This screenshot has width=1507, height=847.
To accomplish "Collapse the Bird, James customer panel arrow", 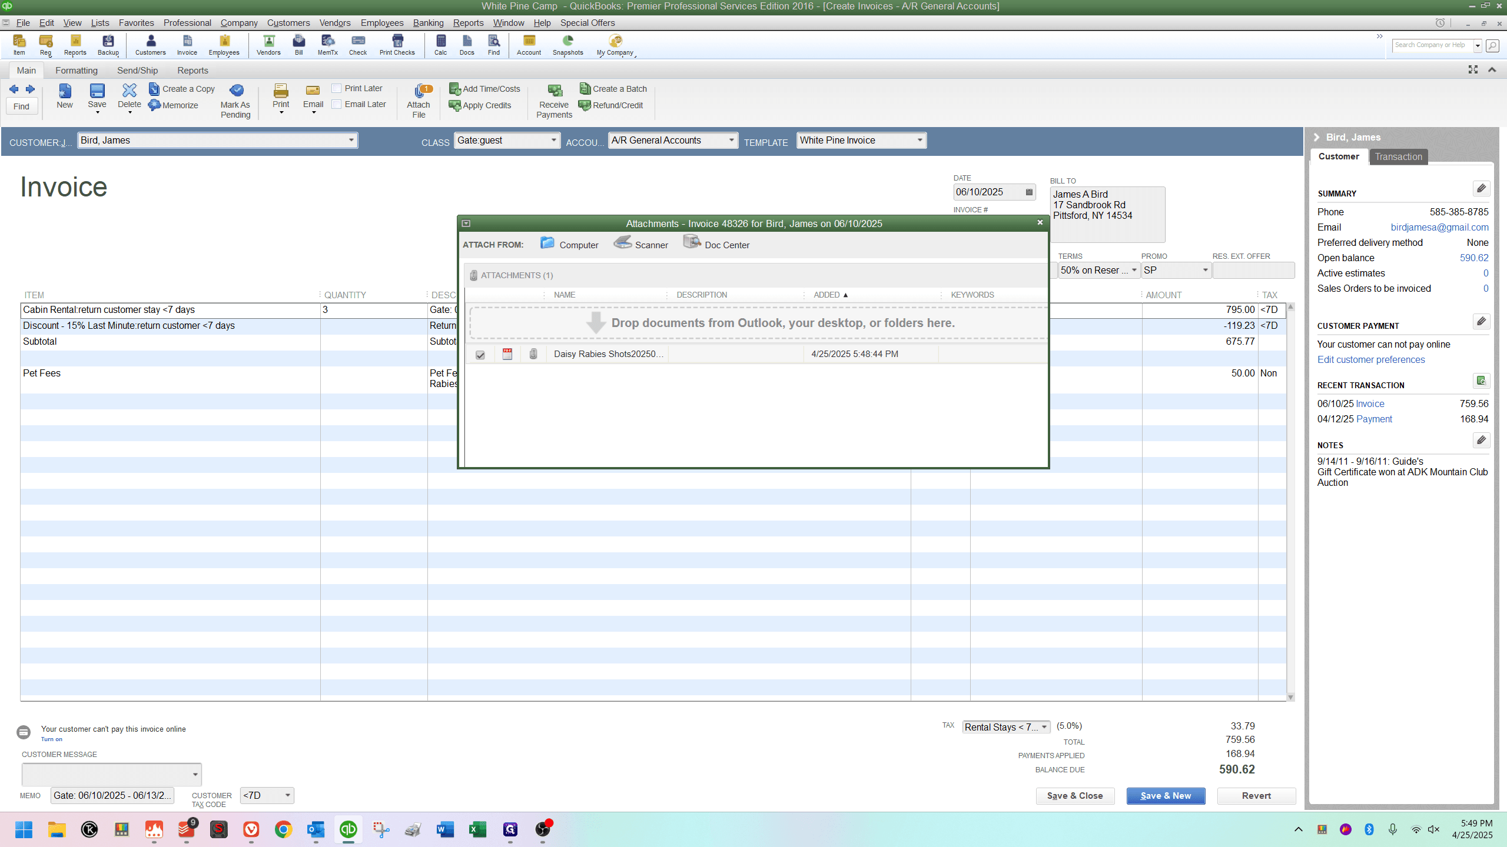I will click(1317, 138).
